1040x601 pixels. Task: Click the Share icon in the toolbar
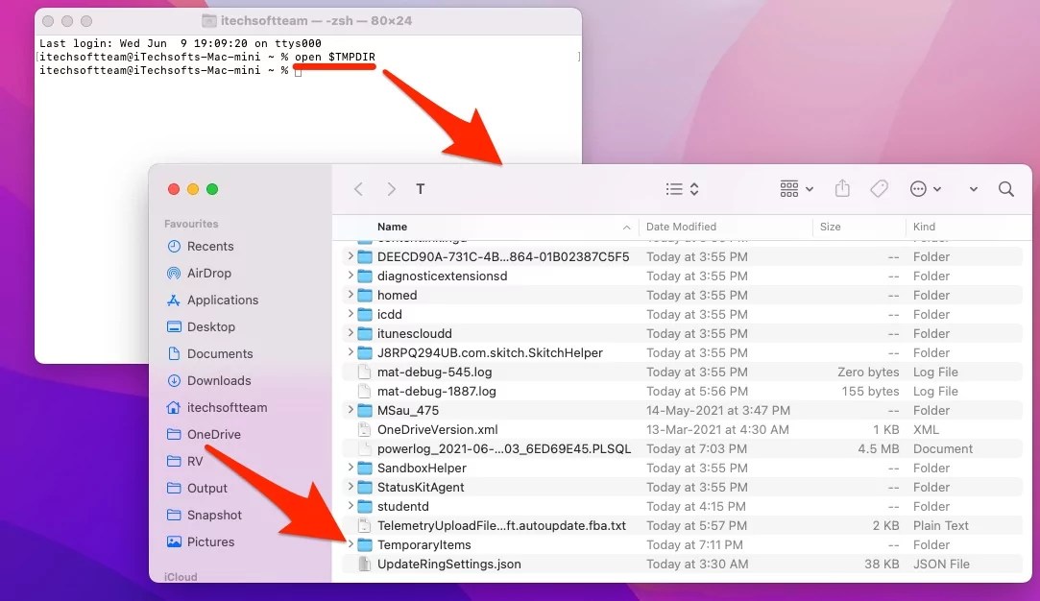coord(842,188)
